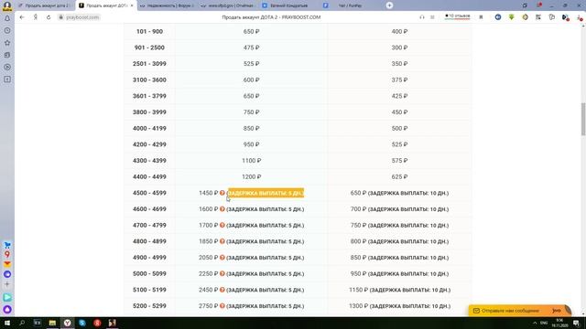
Task: Click the page vertical scrollbar thumb
Action: pos(583,119)
